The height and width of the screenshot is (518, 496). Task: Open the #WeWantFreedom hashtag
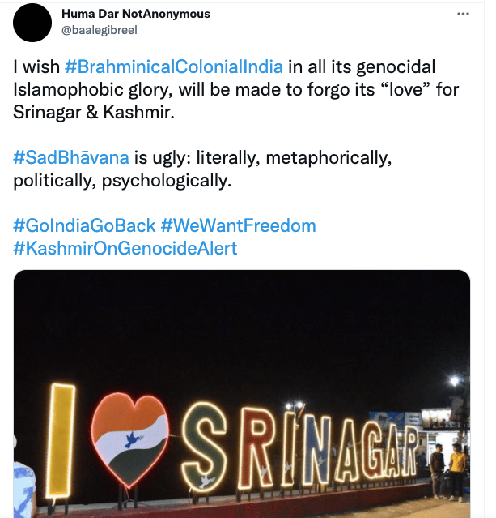(238, 225)
